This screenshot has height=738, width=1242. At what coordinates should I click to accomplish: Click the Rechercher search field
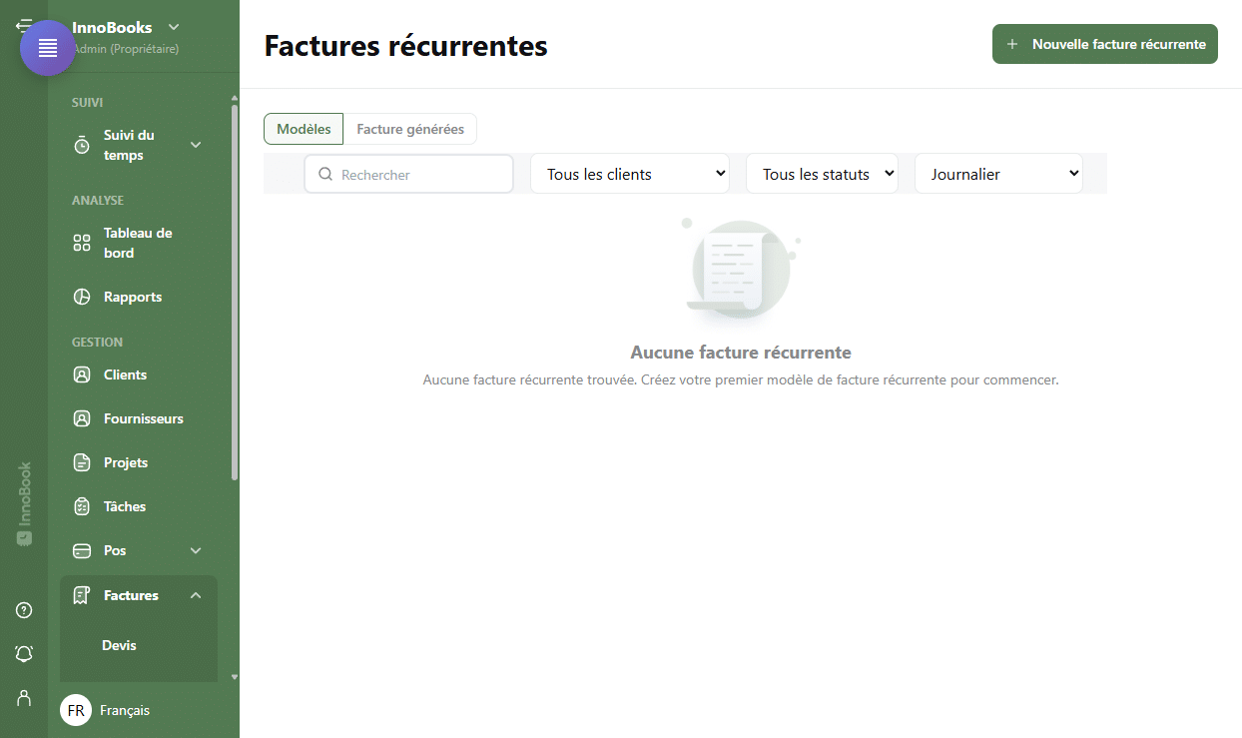click(x=408, y=174)
